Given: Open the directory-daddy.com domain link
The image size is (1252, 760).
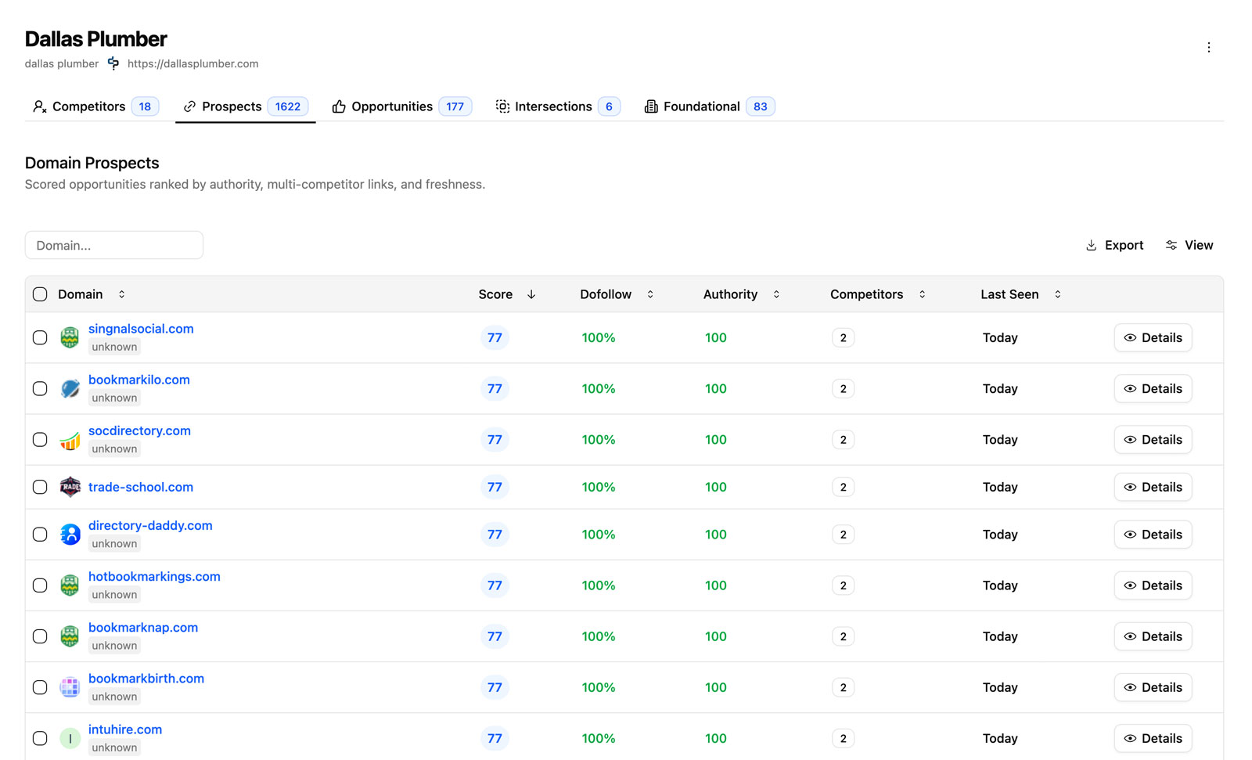Looking at the screenshot, I should (150, 525).
